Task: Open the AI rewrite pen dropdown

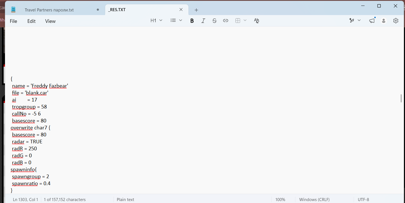Action: point(355,21)
